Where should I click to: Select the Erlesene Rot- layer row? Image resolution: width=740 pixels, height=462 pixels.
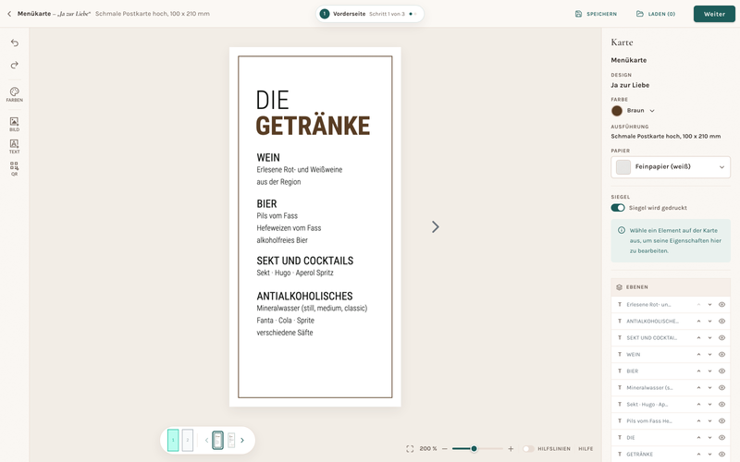671,305
